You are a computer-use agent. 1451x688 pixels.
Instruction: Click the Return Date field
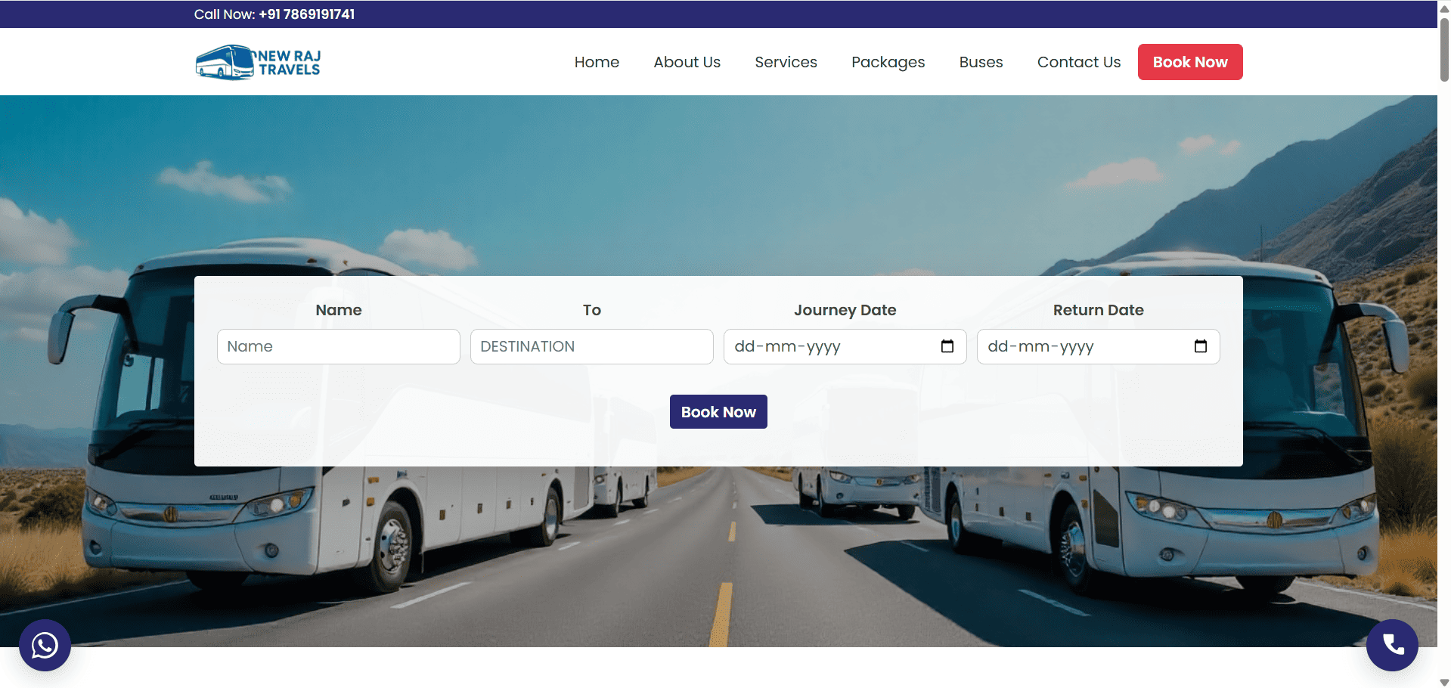[x=1081, y=346]
